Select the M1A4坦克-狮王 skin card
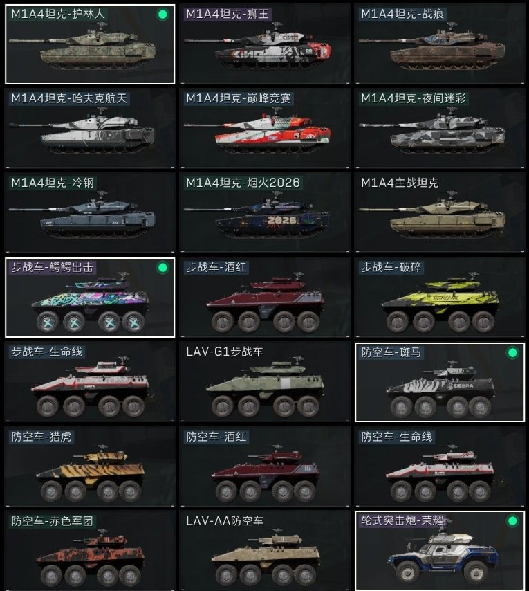Viewport: 529px width, 591px height. [x=265, y=44]
